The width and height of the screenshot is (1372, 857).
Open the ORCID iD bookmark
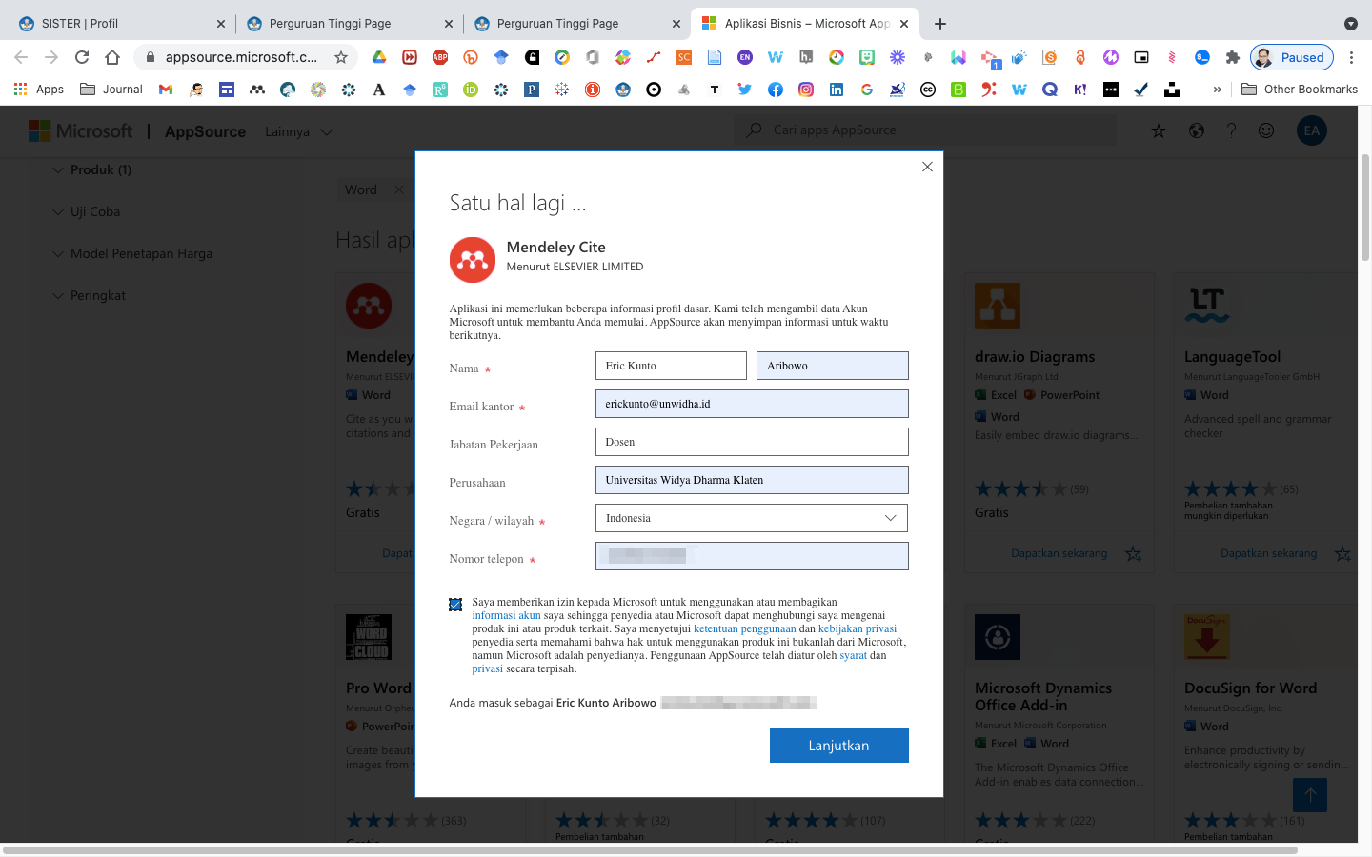471,90
